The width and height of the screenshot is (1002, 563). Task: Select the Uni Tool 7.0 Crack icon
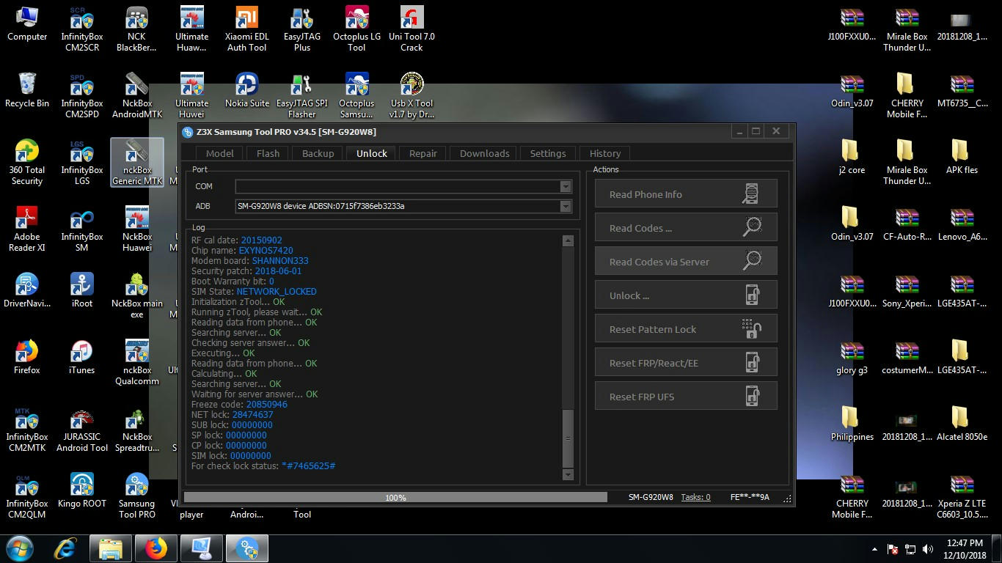(412, 29)
